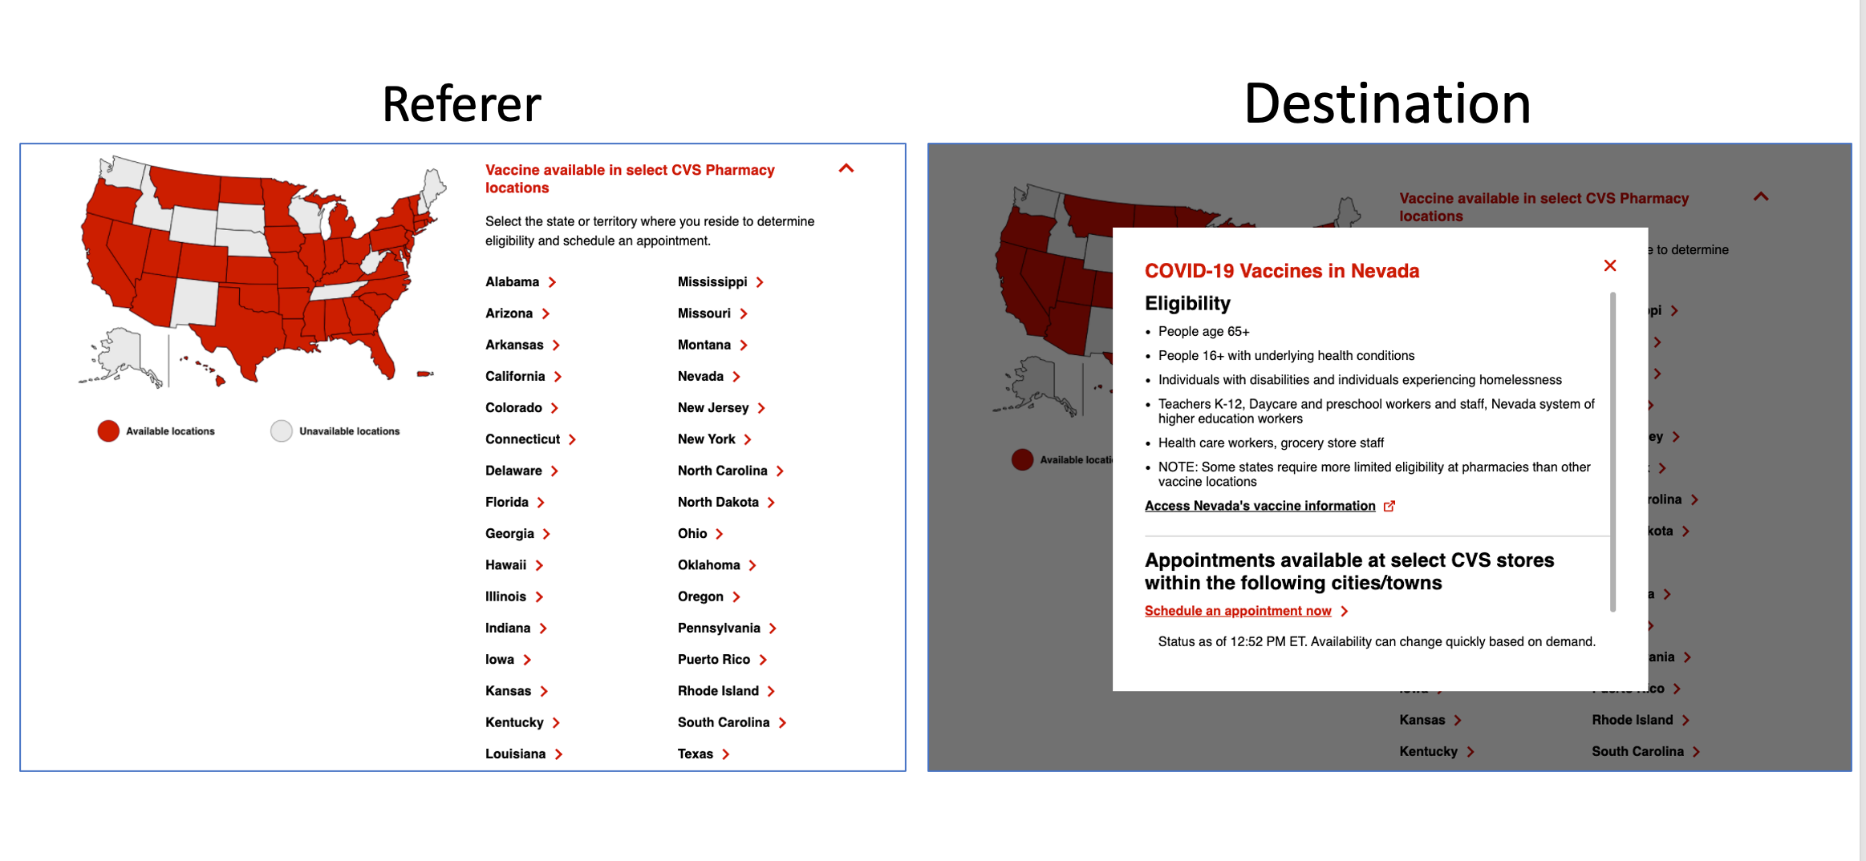Viewport: 1866px width, 861px height.
Task: Choose Mississippi from the state list
Action: click(x=712, y=282)
